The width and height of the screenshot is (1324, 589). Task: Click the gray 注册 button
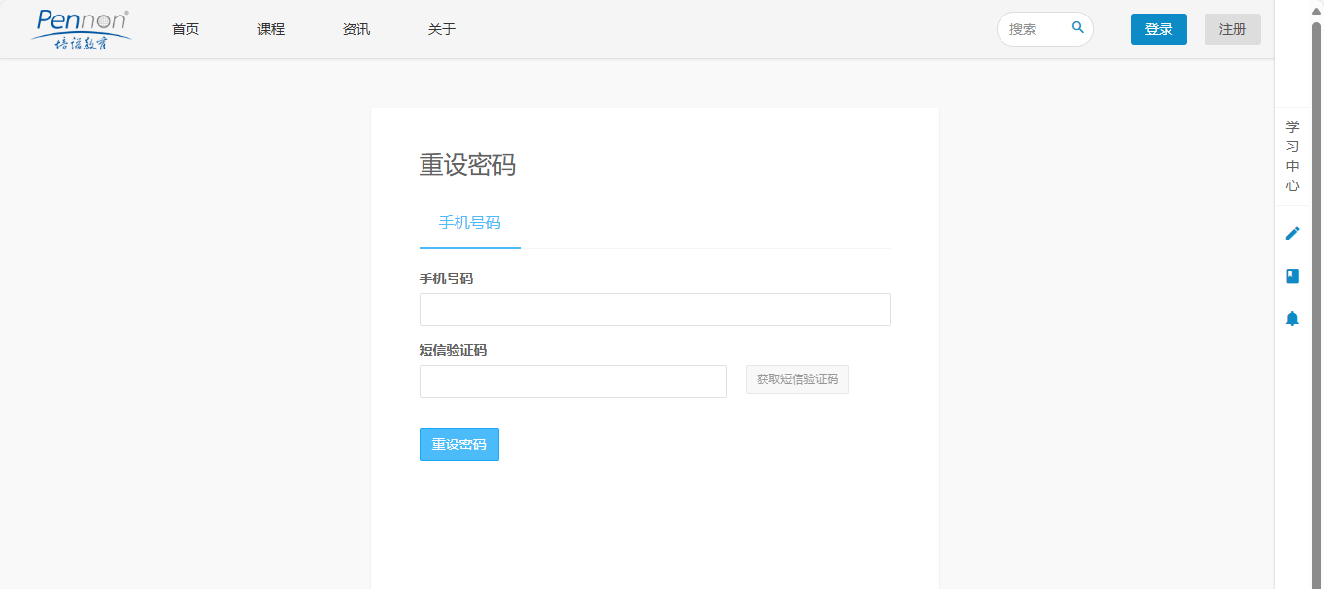(1232, 29)
